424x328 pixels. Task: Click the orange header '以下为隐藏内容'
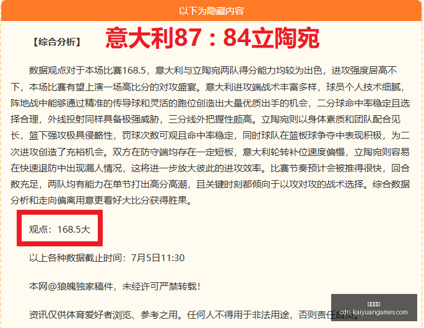tap(212, 11)
